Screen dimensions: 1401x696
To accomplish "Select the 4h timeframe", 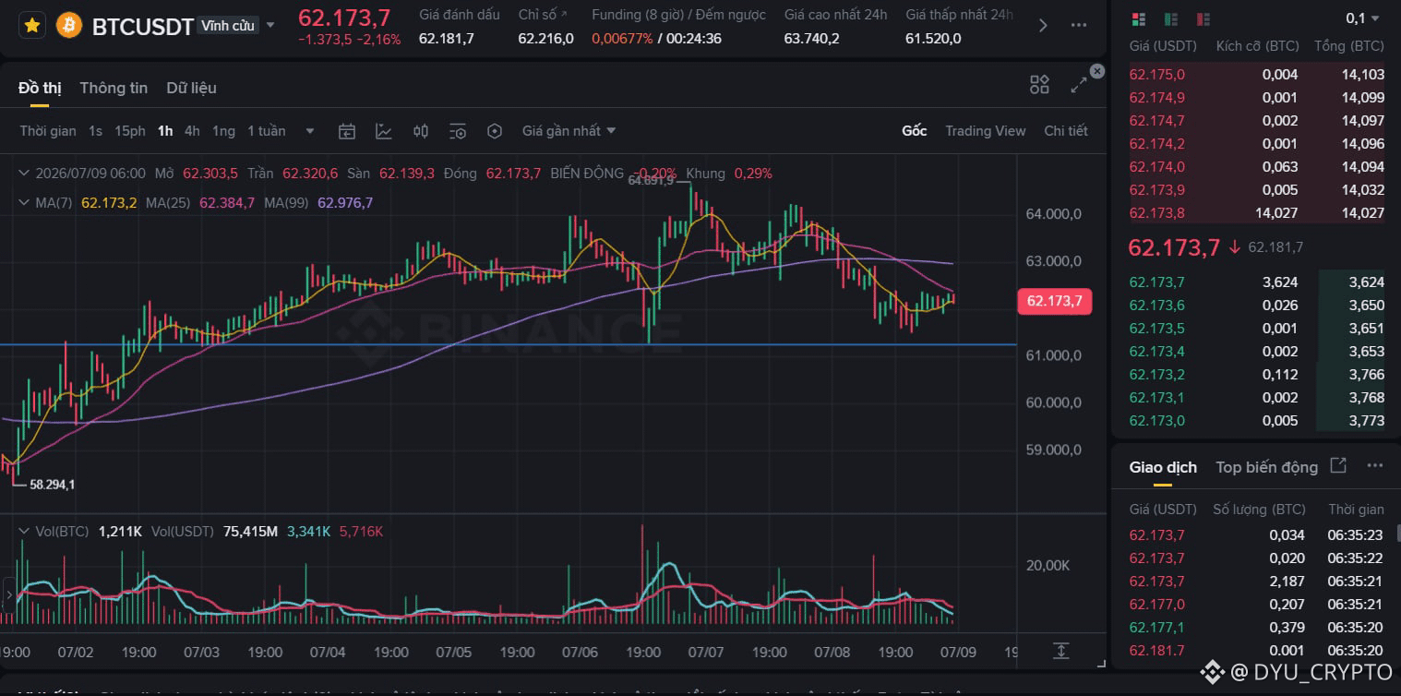I will (x=192, y=131).
